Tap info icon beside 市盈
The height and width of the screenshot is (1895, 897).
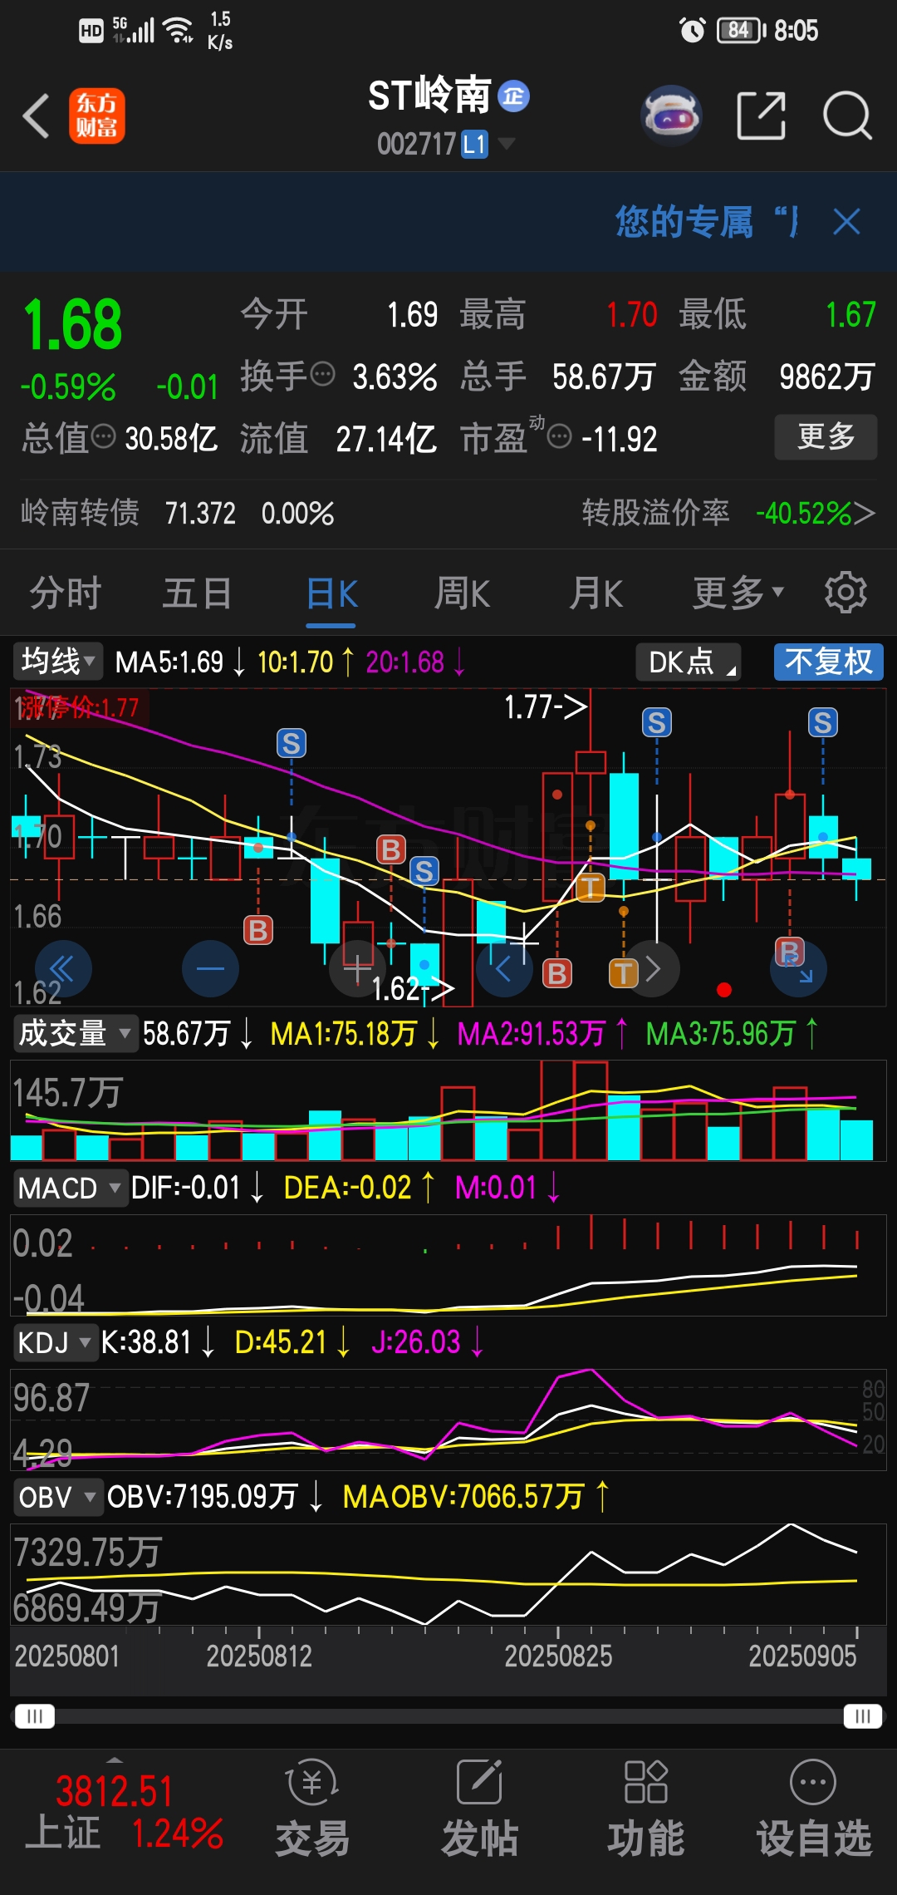(x=560, y=436)
